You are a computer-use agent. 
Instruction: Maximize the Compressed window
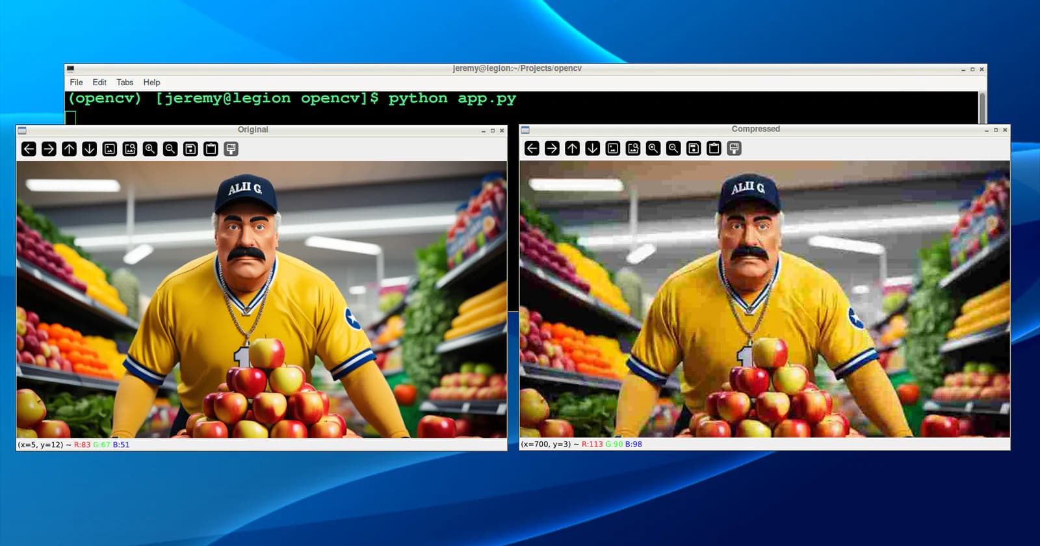(996, 130)
